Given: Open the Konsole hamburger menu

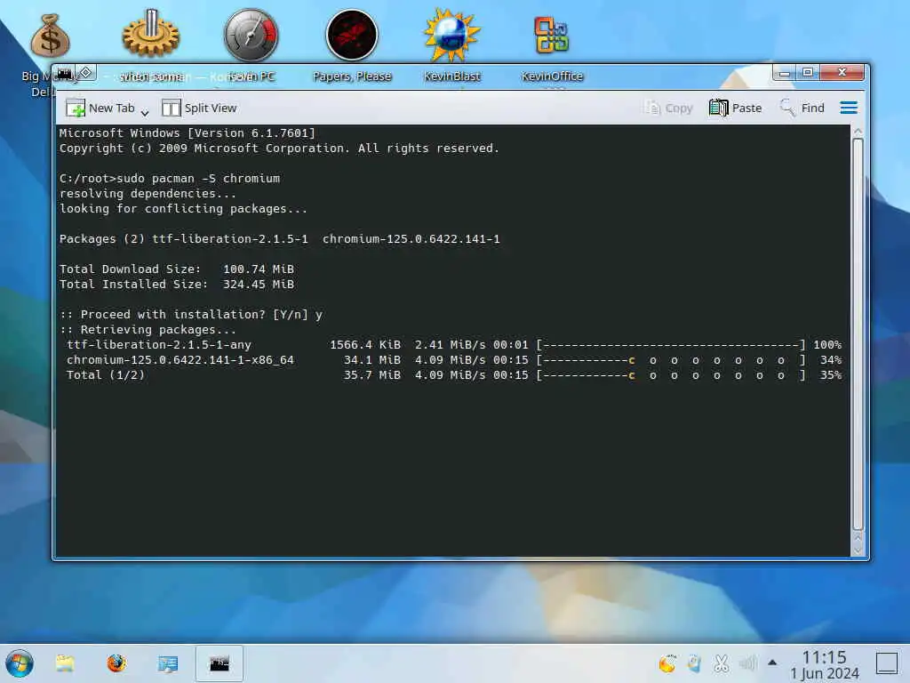Looking at the screenshot, I should click(x=849, y=108).
